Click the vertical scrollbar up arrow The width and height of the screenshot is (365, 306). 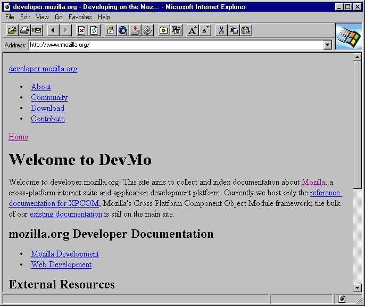358,57
